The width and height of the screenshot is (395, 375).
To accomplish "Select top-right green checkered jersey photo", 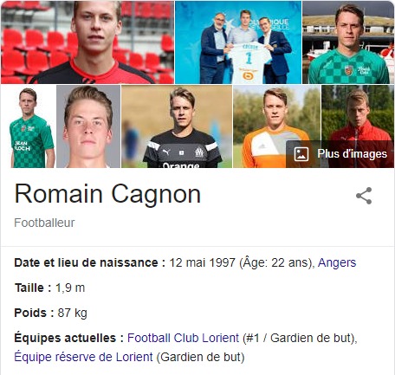I will [x=348, y=42].
